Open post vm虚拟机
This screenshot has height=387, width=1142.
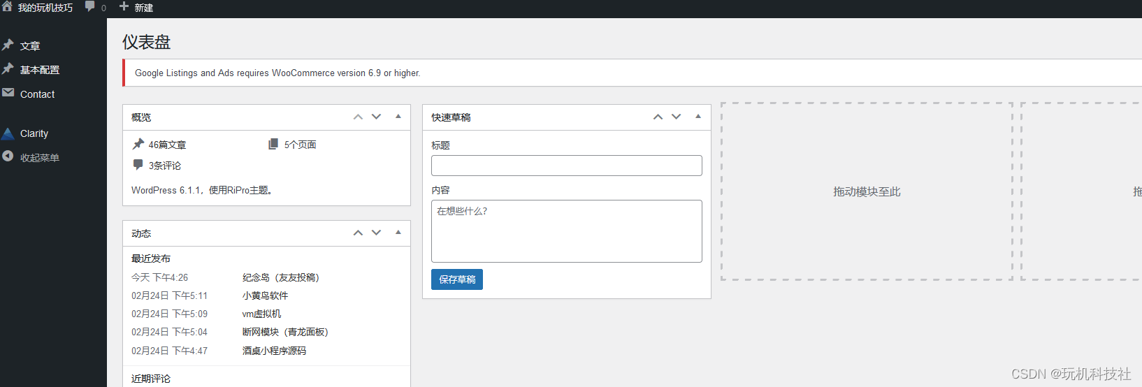tap(261, 314)
